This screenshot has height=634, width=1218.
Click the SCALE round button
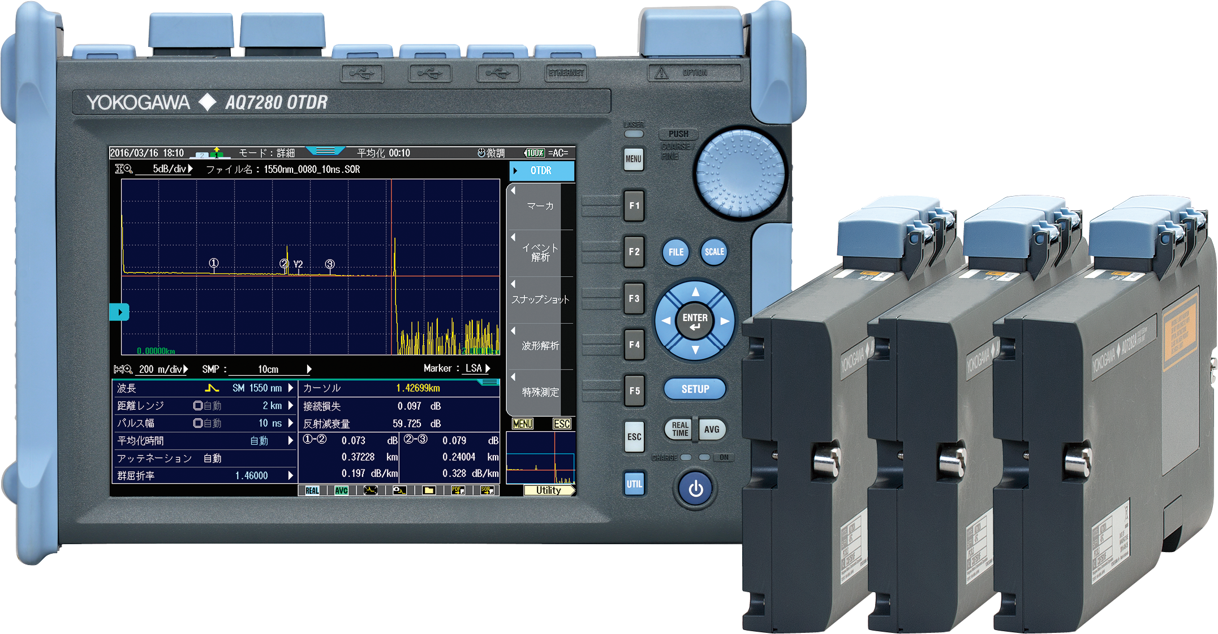click(x=714, y=252)
